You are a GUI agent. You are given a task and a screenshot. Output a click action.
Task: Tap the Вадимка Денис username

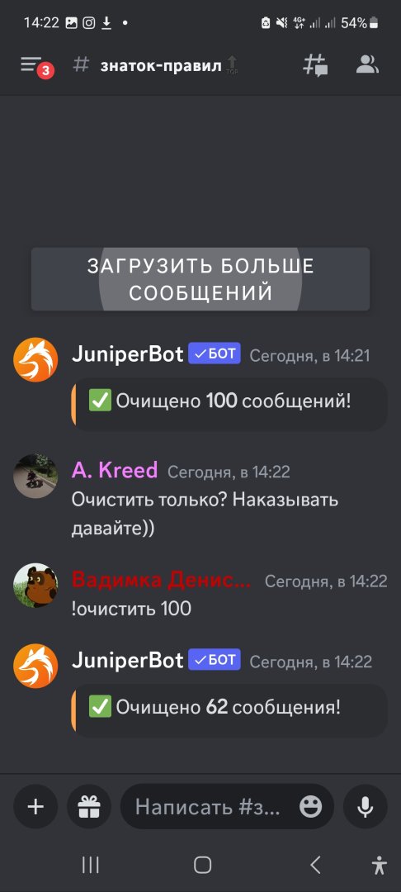162,581
